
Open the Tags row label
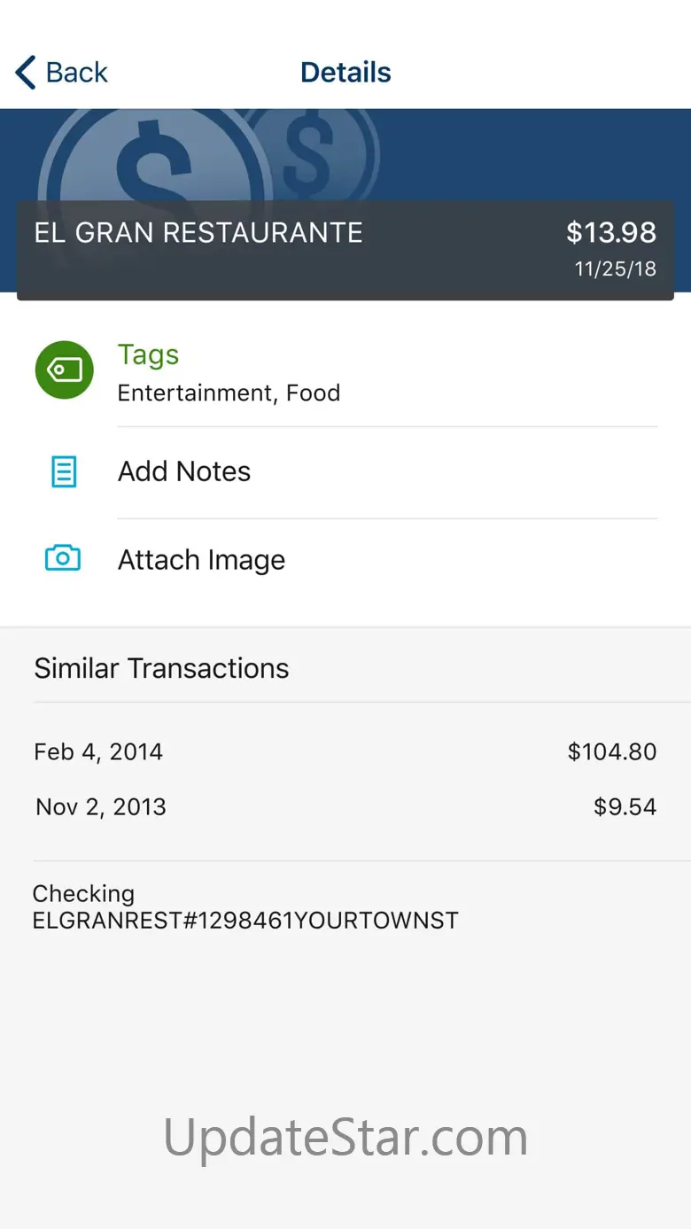148,354
